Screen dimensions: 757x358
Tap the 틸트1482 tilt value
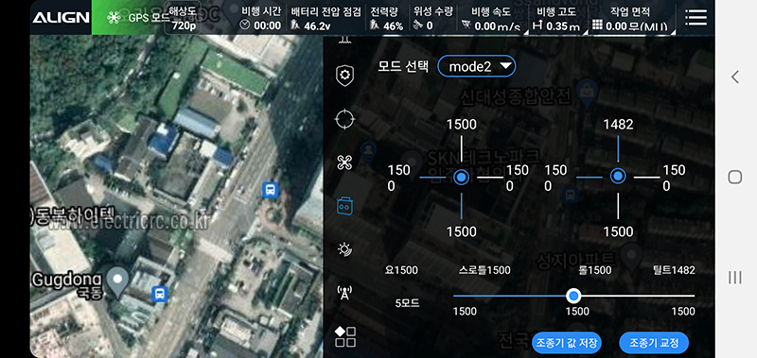[x=674, y=270]
